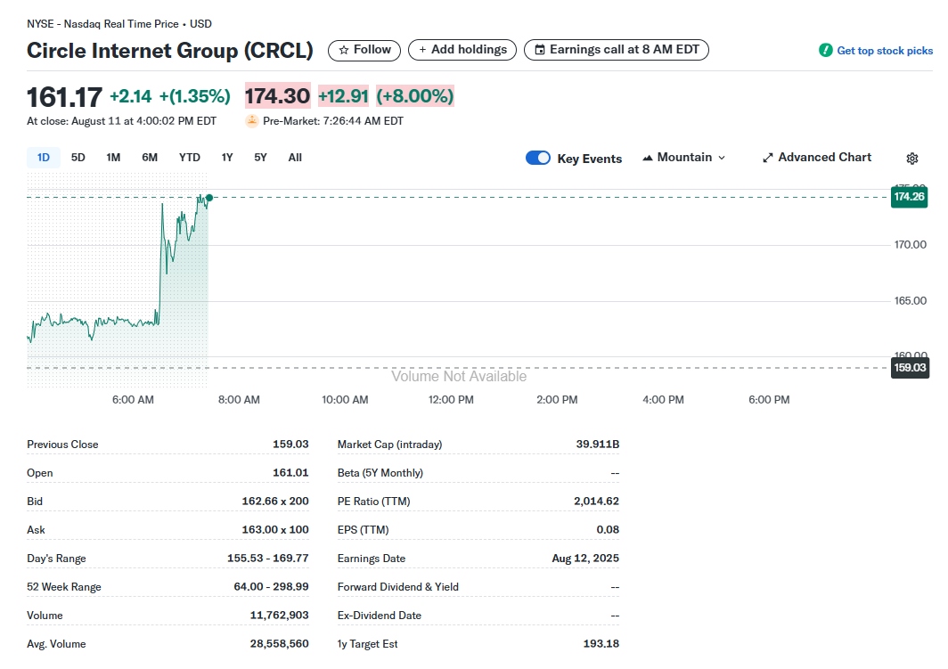This screenshot has width=948, height=669.
Task: Click the current price marker dot on chart
Action: pyautogui.click(x=209, y=198)
